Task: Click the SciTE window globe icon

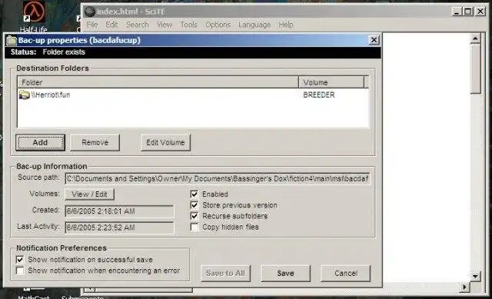Action: click(x=90, y=12)
